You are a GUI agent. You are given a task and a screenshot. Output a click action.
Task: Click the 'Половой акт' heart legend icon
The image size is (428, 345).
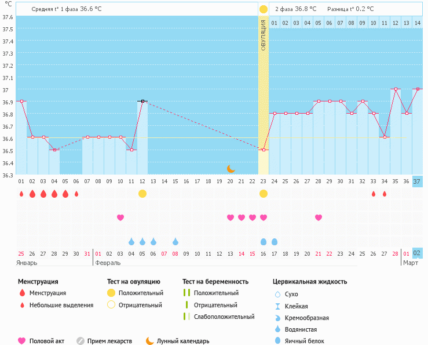pyautogui.click(x=22, y=341)
